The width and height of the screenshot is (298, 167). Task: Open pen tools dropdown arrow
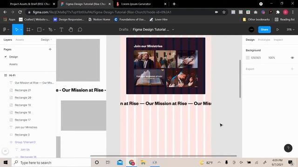point(55,30)
